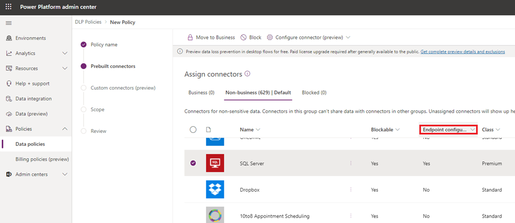Expand the Admin centers chevron

[65, 174]
